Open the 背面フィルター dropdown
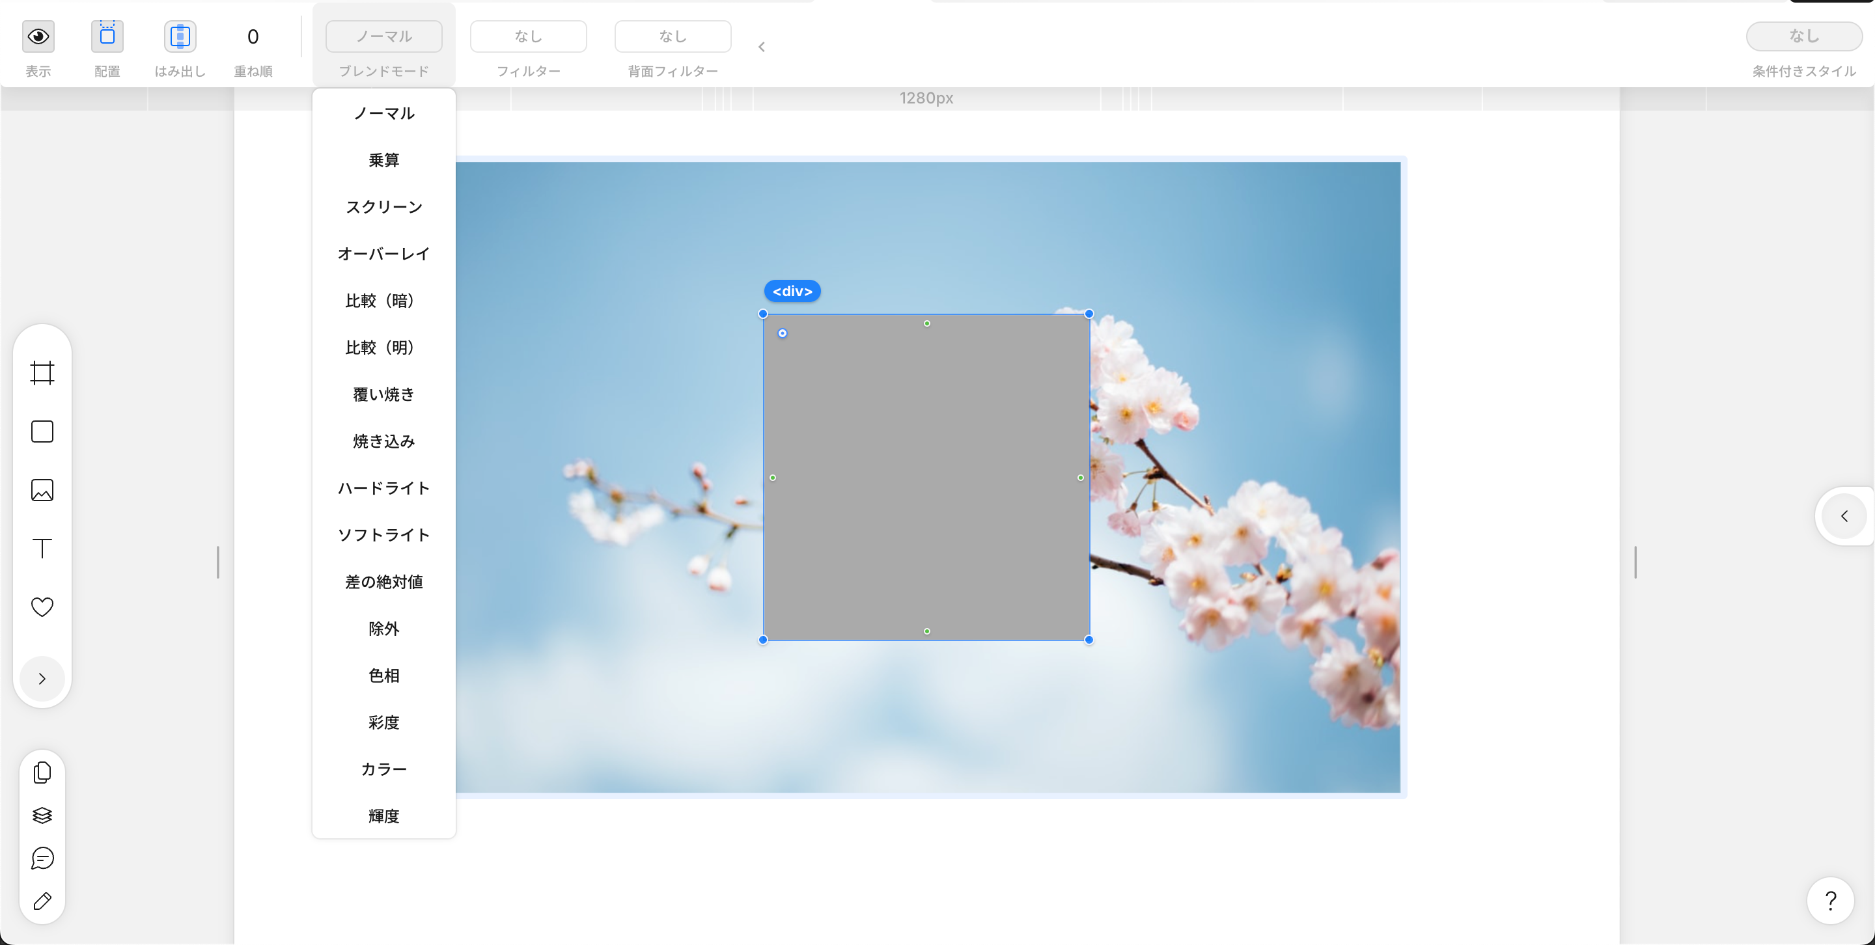1875x945 pixels. coord(672,36)
